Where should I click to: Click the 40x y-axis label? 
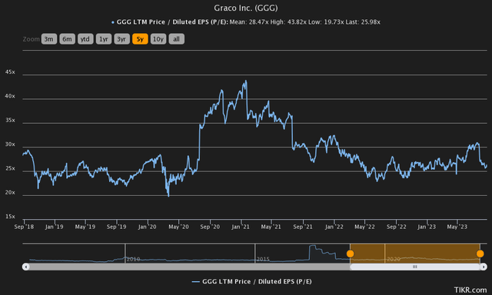point(10,96)
